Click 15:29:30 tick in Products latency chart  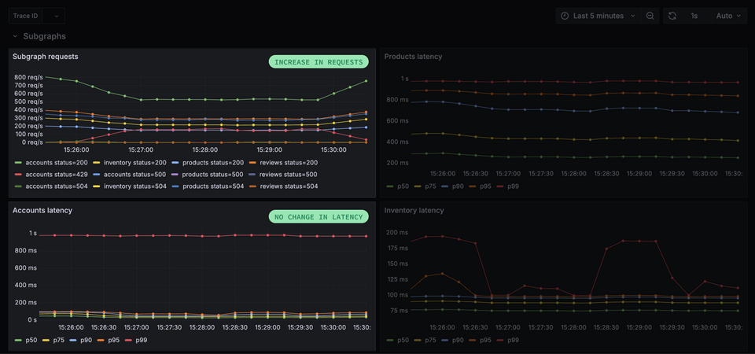click(672, 173)
